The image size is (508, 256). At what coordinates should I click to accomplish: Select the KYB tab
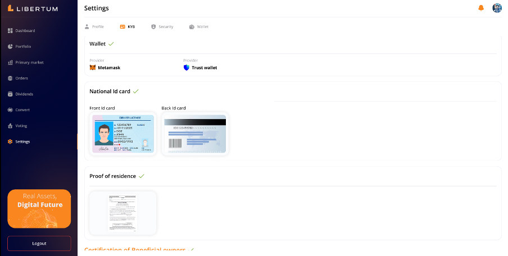[x=128, y=26]
